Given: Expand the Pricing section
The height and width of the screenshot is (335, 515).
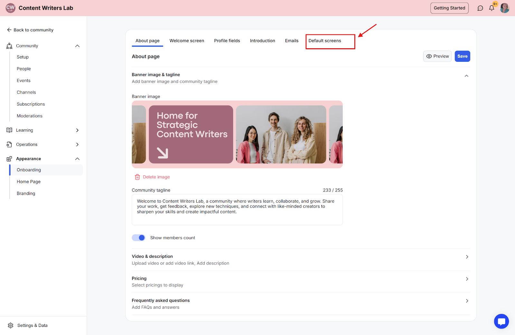Looking at the screenshot, I should [x=467, y=279].
